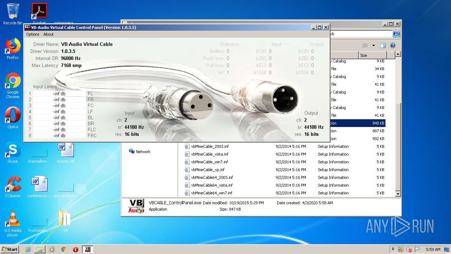This screenshot has width=451, height=254.
Task: Click Input res value 16 bits
Action: pos(132,134)
